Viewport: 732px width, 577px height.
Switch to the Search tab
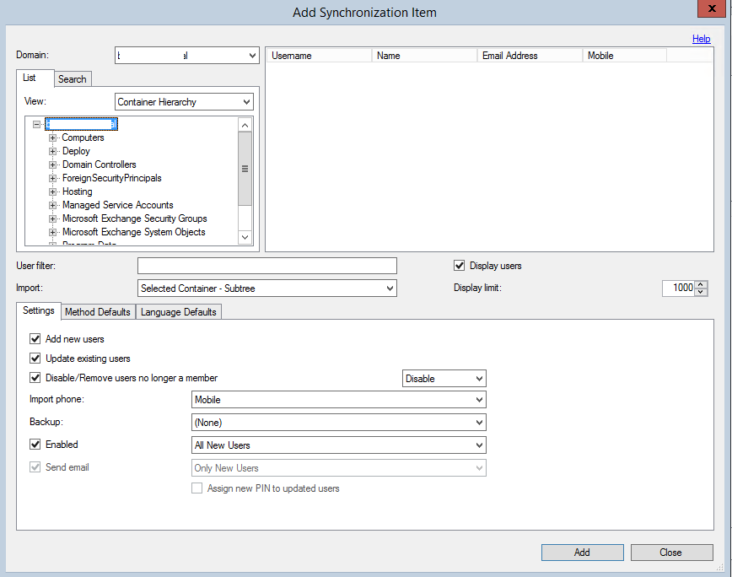73,79
